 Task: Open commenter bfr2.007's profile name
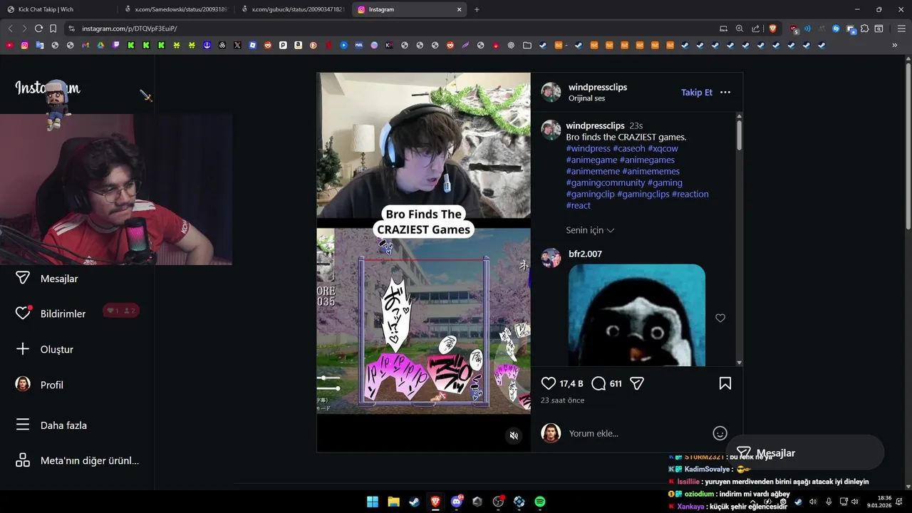point(585,254)
